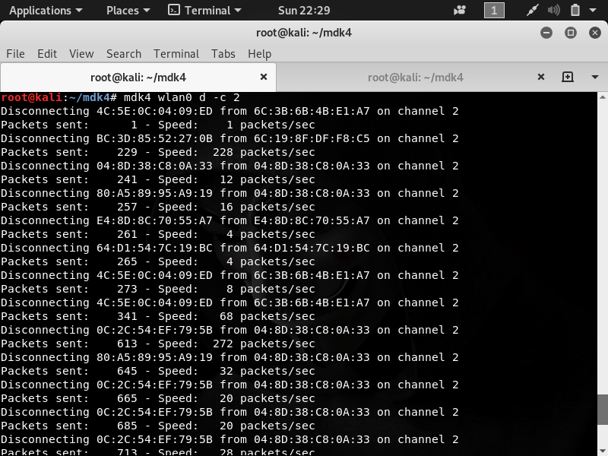This screenshot has height=456, width=608.
Task: Click '272 packets/sec' speed value
Action: [x=264, y=344]
